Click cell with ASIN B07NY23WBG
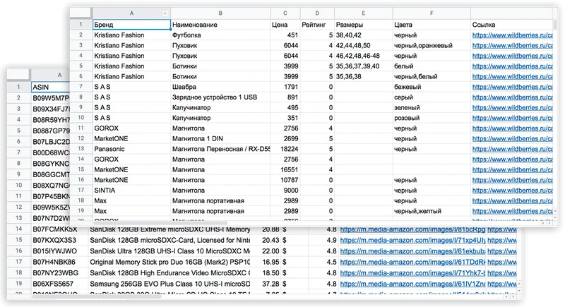This screenshot has width=565, height=307. pyautogui.click(x=55, y=272)
